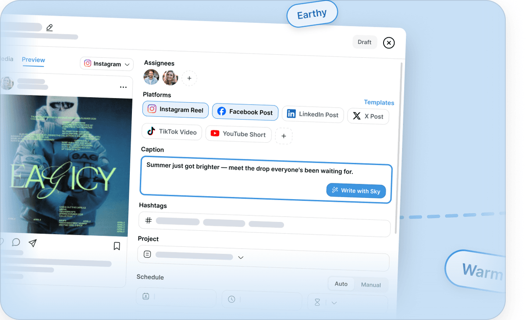Expand the Project dropdown chevron
526x320 pixels.
point(241,257)
